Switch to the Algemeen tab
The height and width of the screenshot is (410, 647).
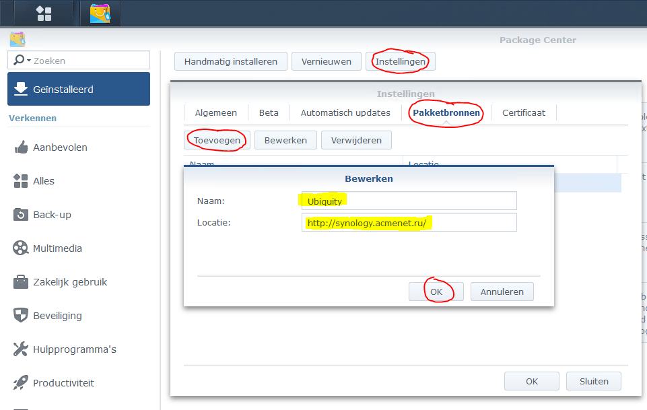tap(216, 112)
